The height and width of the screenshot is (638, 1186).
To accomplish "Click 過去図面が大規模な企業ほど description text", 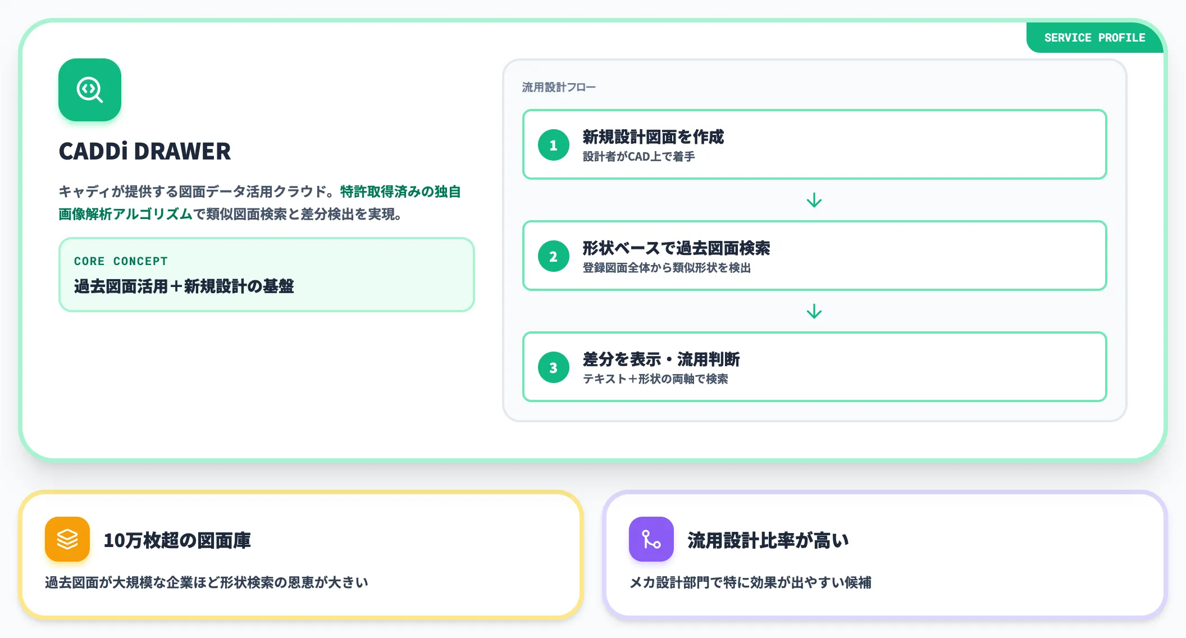I will 206,582.
